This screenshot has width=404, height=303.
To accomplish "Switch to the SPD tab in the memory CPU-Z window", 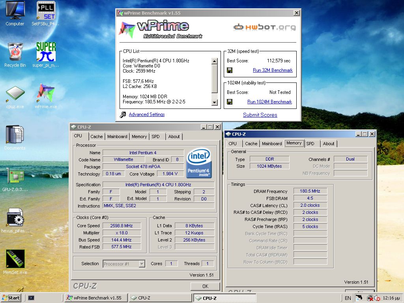I will point(310,144).
